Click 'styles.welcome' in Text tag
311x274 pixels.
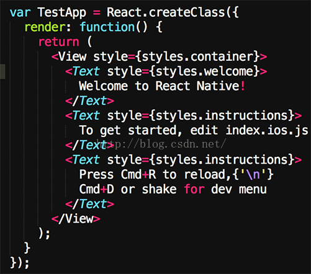pos(204,71)
